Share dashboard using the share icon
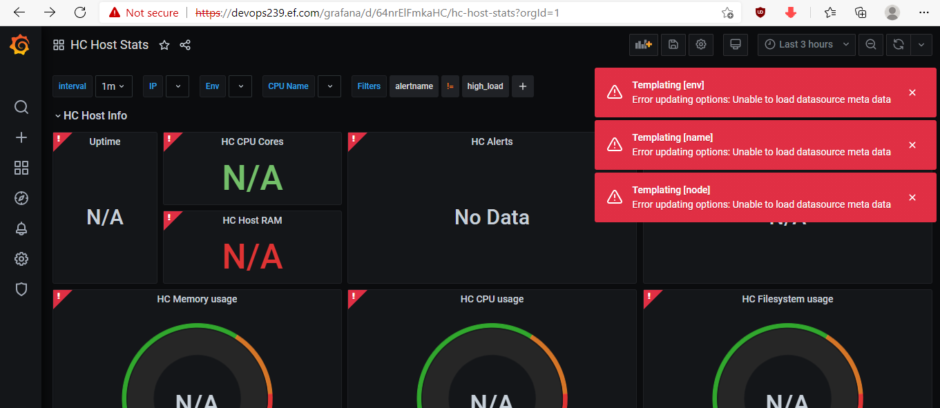 [185, 45]
